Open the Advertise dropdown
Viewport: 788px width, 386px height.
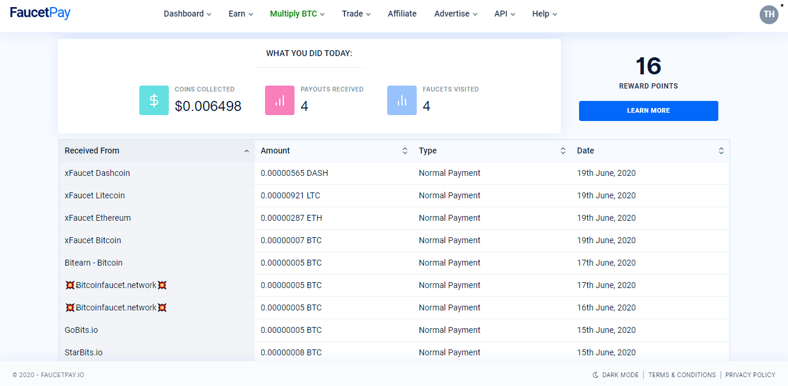click(456, 14)
